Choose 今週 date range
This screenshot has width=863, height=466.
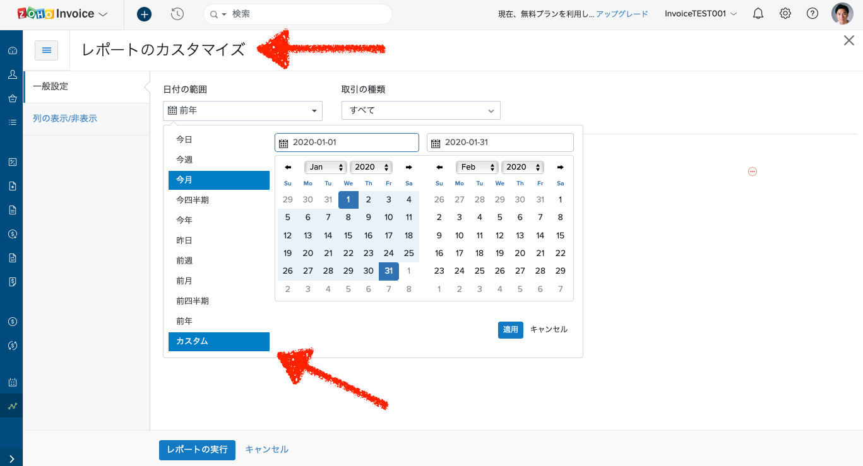pyautogui.click(x=219, y=160)
